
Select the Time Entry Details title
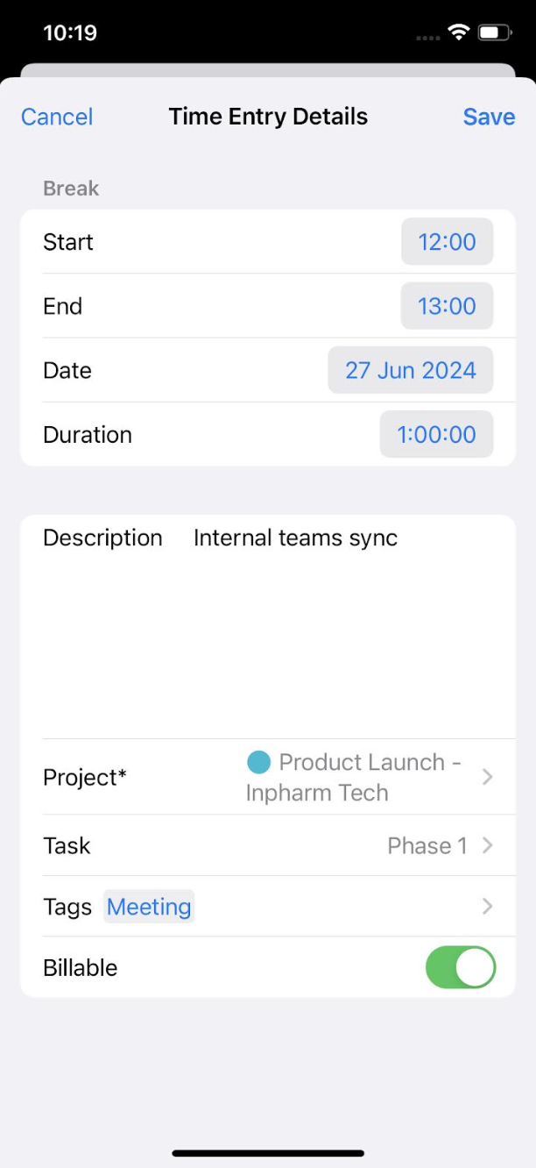[x=268, y=116]
